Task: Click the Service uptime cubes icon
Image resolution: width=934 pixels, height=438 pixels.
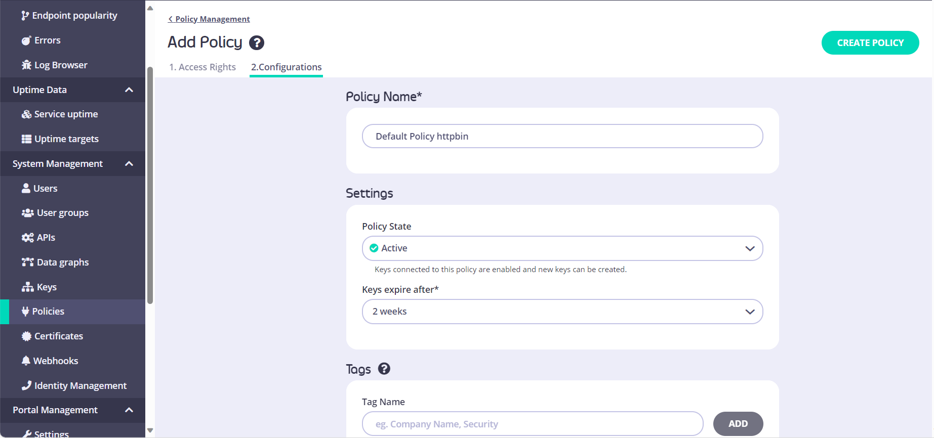Action: coord(26,114)
